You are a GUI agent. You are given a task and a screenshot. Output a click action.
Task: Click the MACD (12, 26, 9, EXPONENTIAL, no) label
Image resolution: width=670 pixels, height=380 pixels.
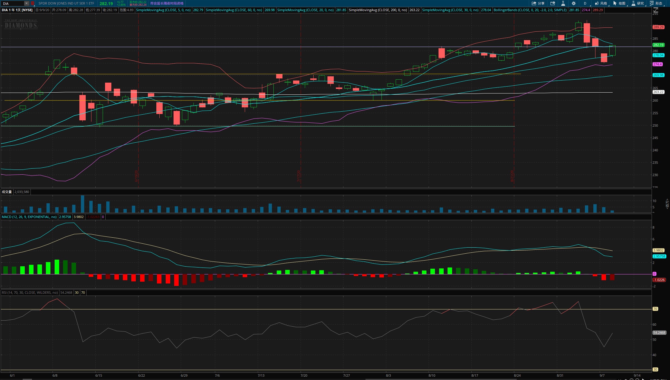[x=29, y=217]
